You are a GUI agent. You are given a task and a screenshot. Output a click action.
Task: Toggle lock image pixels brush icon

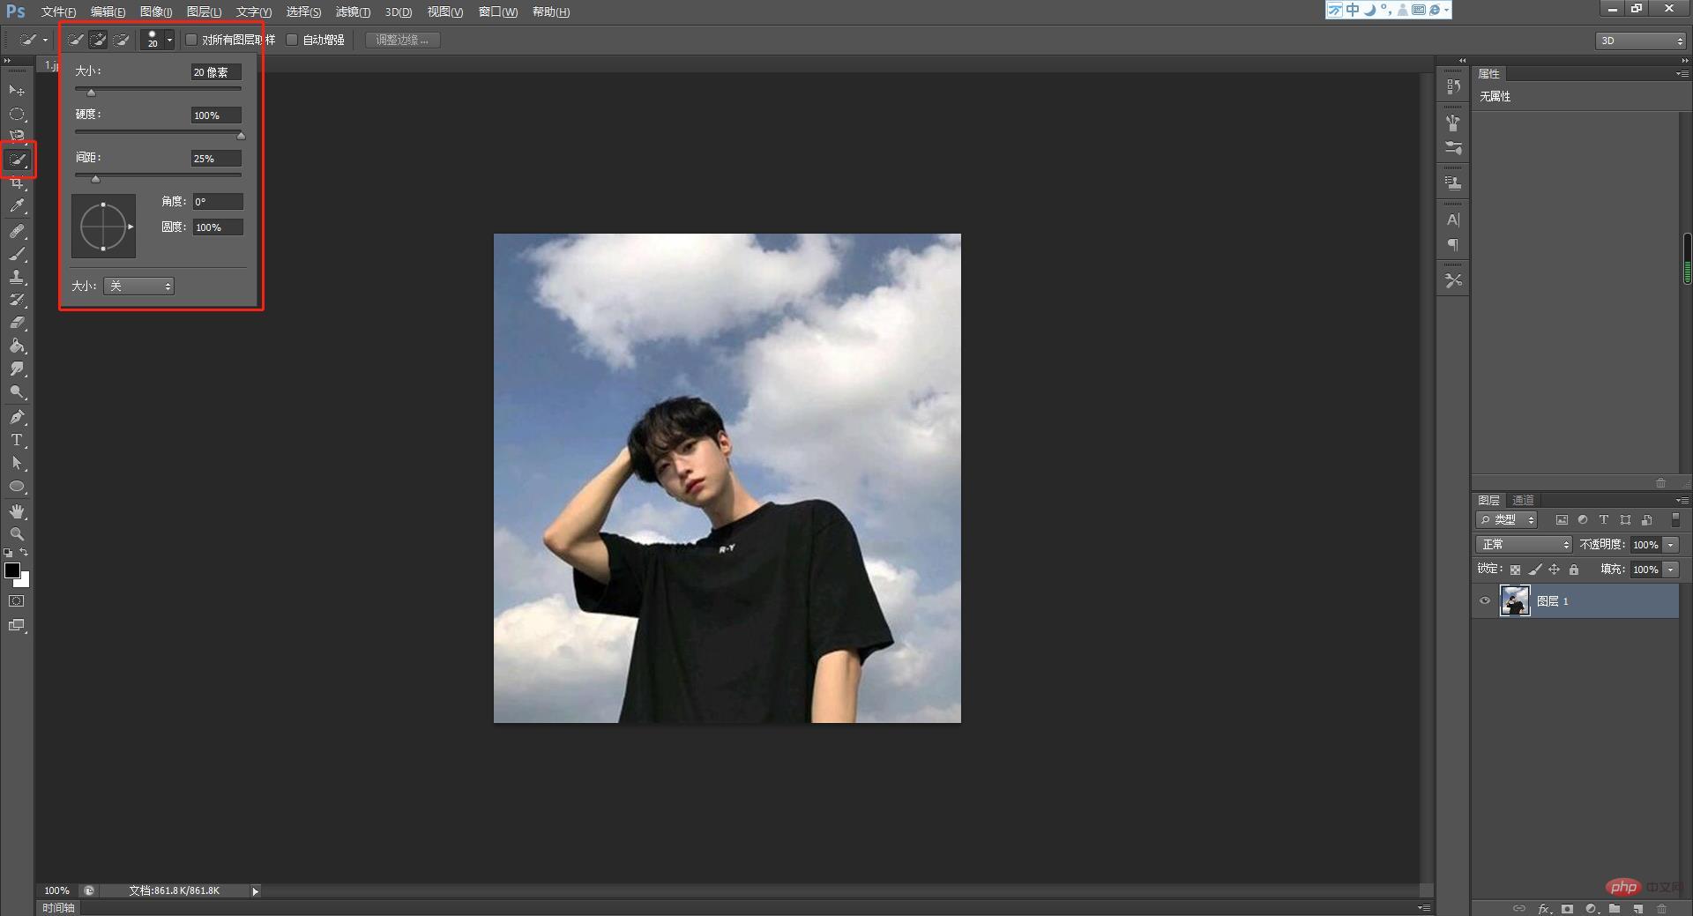[1535, 570]
